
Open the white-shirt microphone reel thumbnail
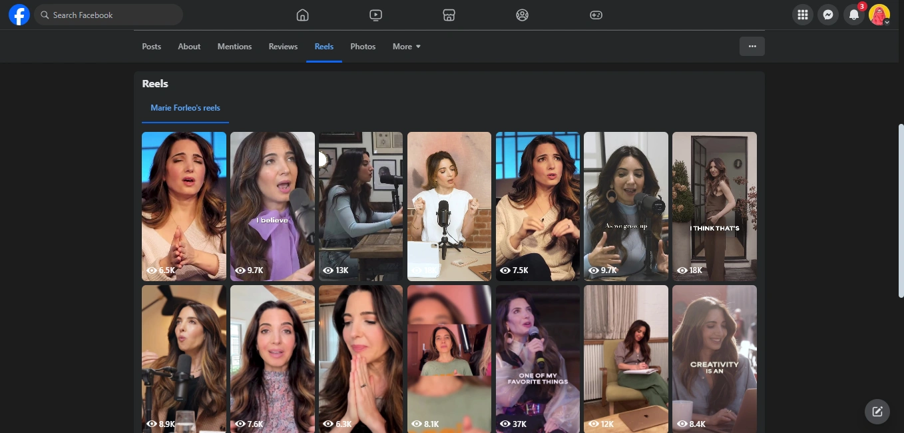tap(449, 207)
